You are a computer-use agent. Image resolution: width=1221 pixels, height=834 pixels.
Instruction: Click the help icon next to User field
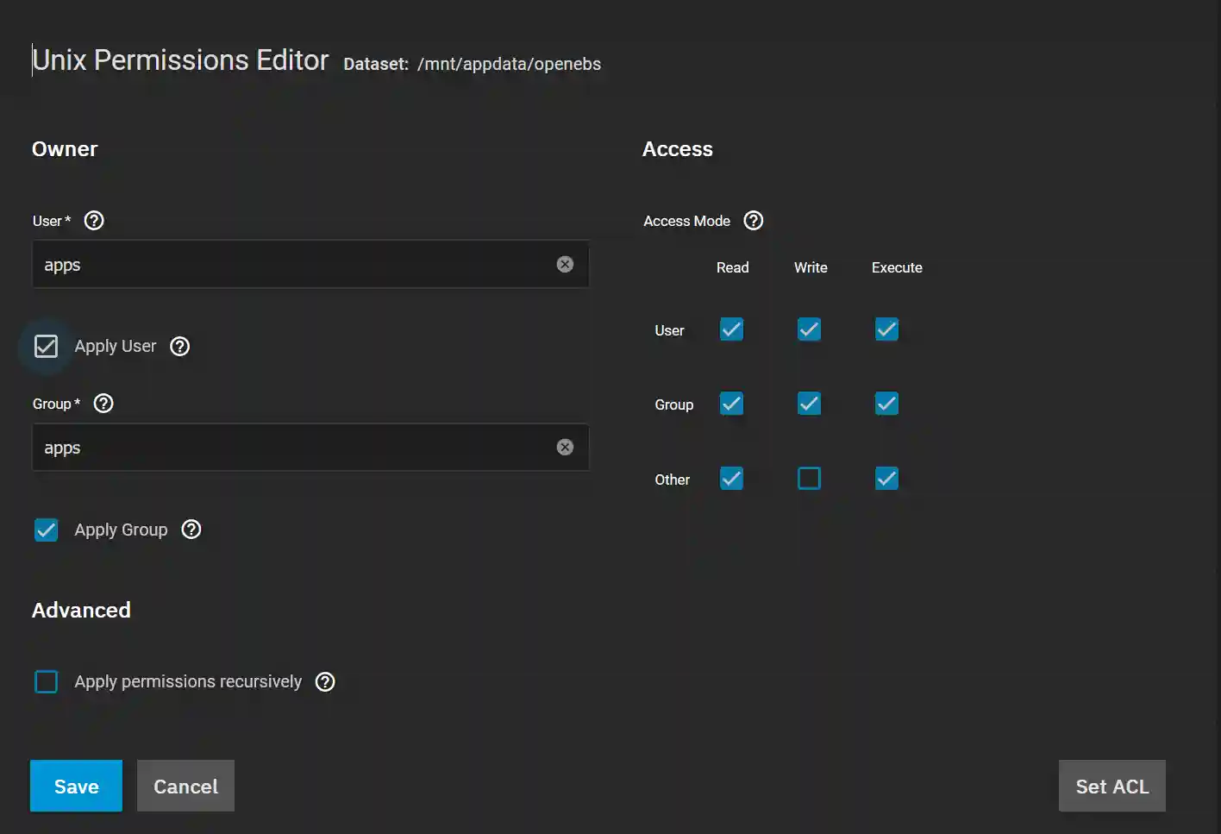[x=93, y=220]
